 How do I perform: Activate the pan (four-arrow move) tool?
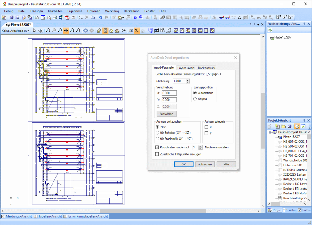(x=66, y=31)
